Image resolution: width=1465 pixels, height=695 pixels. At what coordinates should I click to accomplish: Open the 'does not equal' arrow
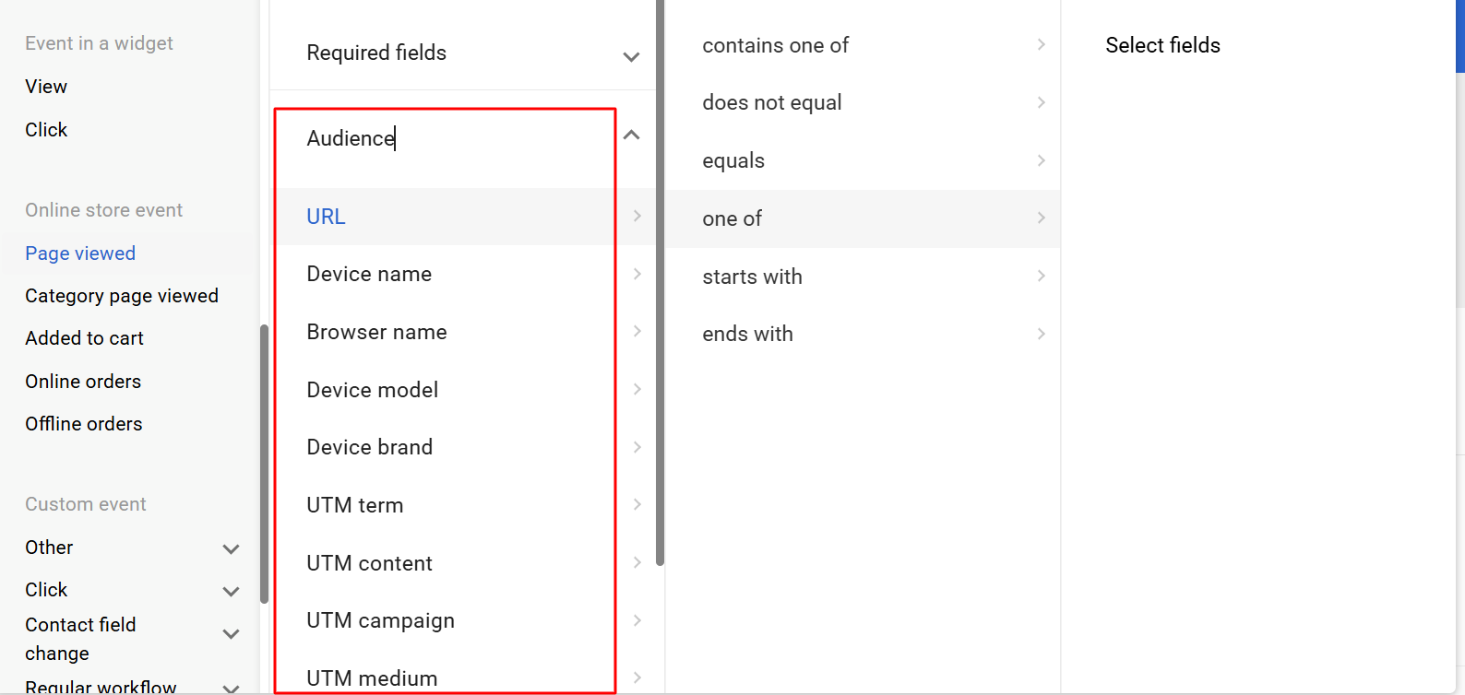[x=1041, y=102]
